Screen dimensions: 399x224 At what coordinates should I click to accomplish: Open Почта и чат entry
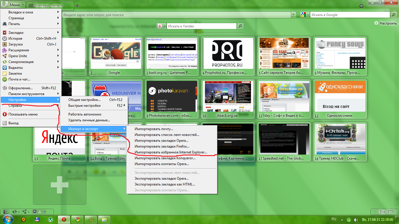(x=31, y=79)
